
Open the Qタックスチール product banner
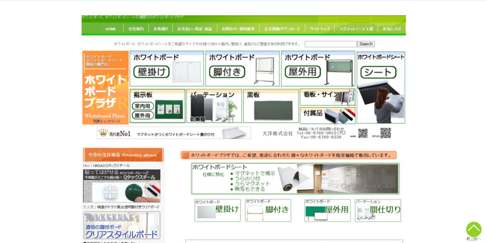coord(122,186)
